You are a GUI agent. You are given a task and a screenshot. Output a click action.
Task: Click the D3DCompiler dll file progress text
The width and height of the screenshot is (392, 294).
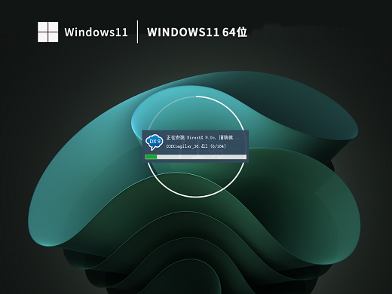pos(196,146)
